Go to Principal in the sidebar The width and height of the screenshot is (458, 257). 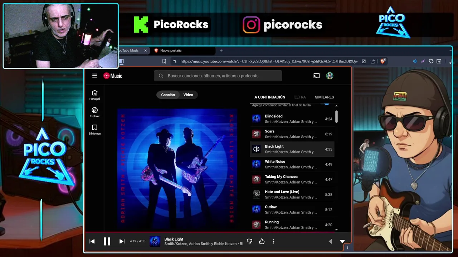94,95
